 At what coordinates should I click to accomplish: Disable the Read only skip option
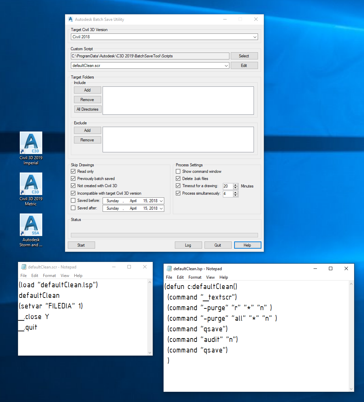point(73,171)
